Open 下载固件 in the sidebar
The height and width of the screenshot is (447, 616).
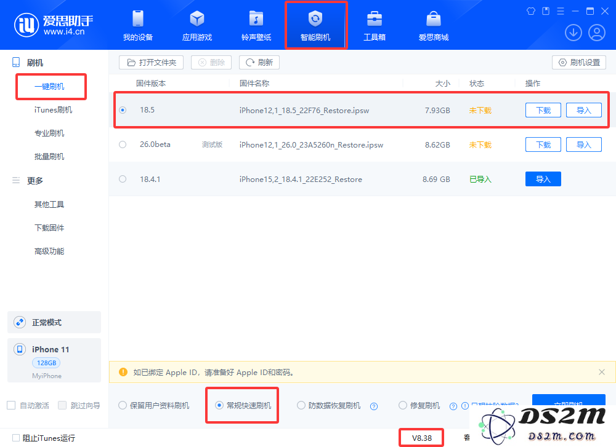click(49, 228)
